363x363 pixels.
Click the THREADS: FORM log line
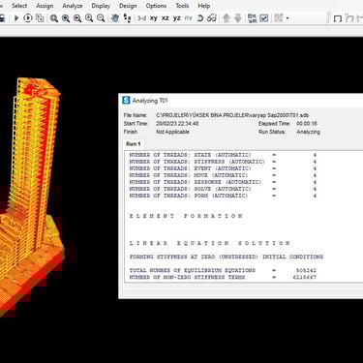pyautogui.click(x=223, y=196)
